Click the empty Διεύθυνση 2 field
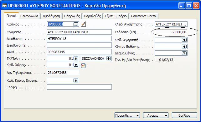The height and width of the screenshot is (122, 201). tap(79, 45)
